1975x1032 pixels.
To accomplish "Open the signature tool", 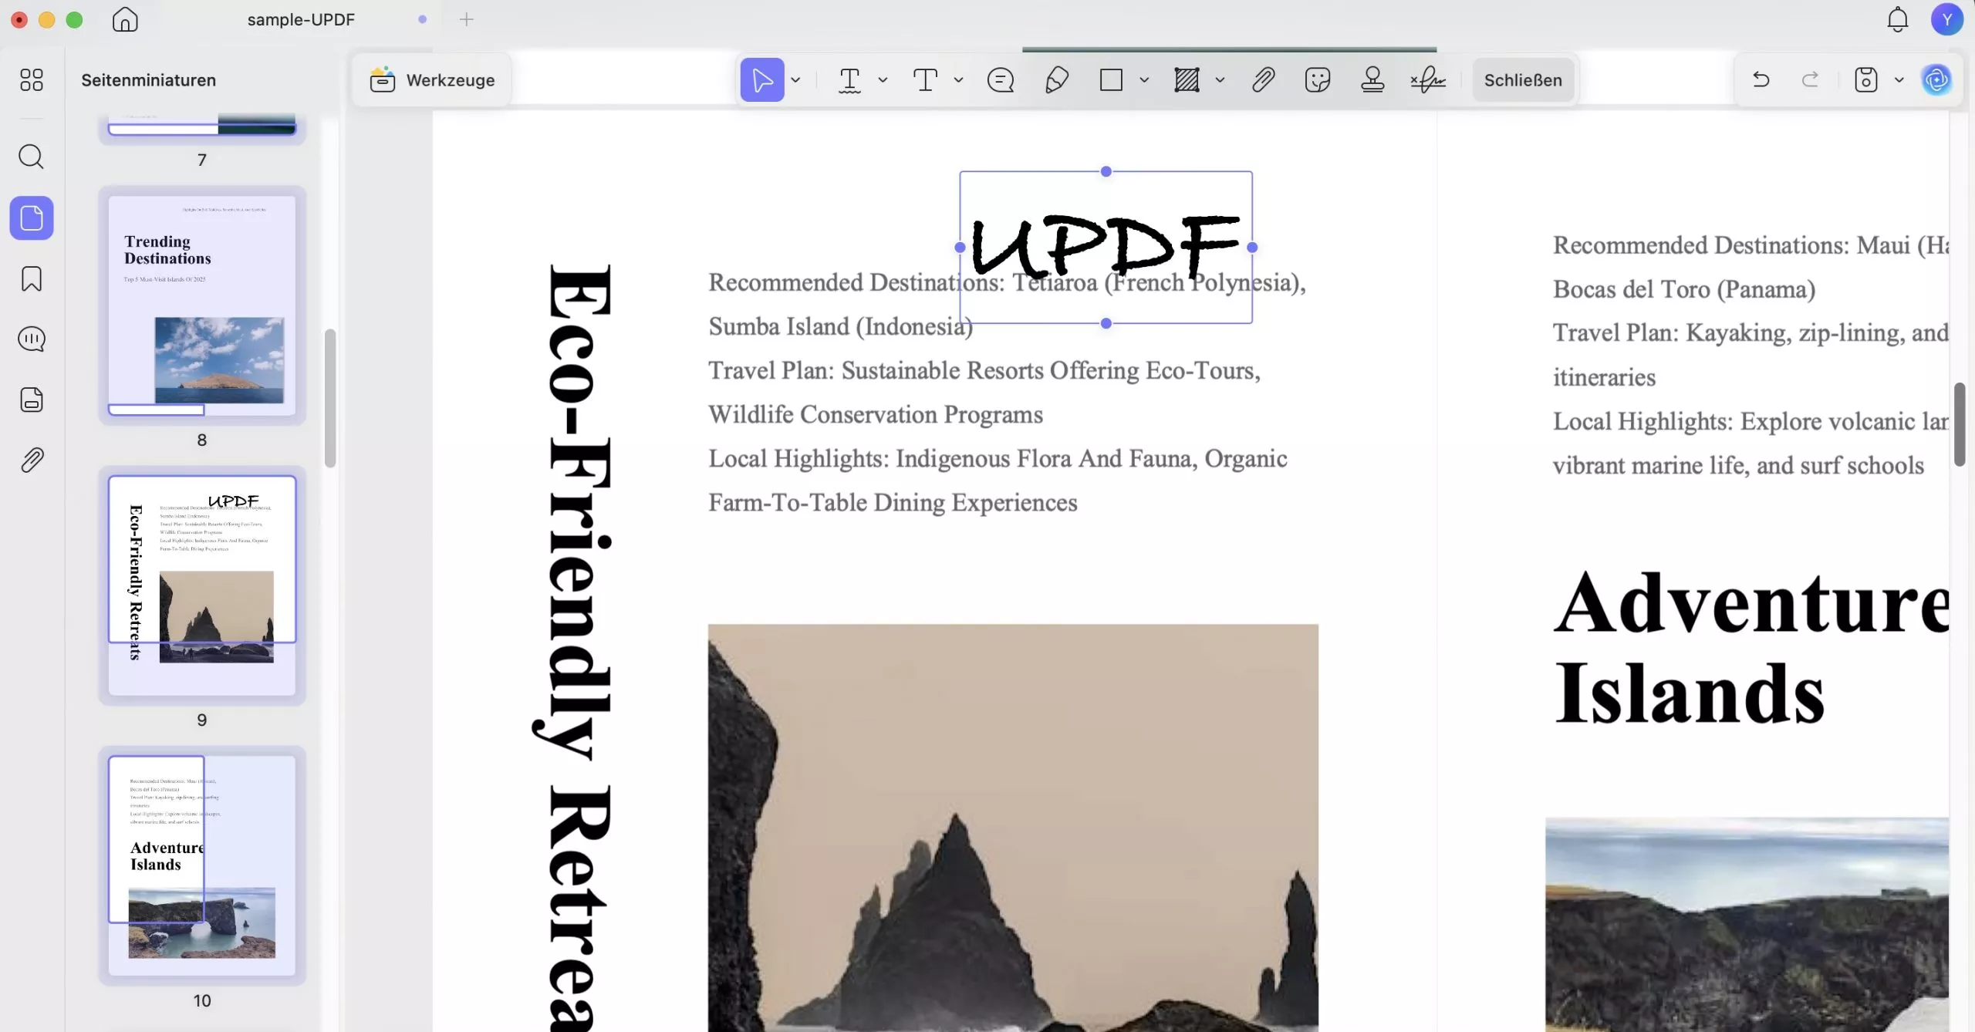I will pyautogui.click(x=1428, y=80).
